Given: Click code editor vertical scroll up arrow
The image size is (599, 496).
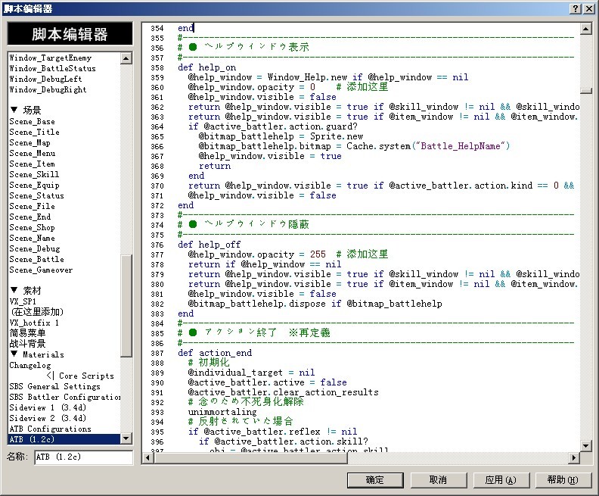Looking at the screenshot, I should [585, 28].
